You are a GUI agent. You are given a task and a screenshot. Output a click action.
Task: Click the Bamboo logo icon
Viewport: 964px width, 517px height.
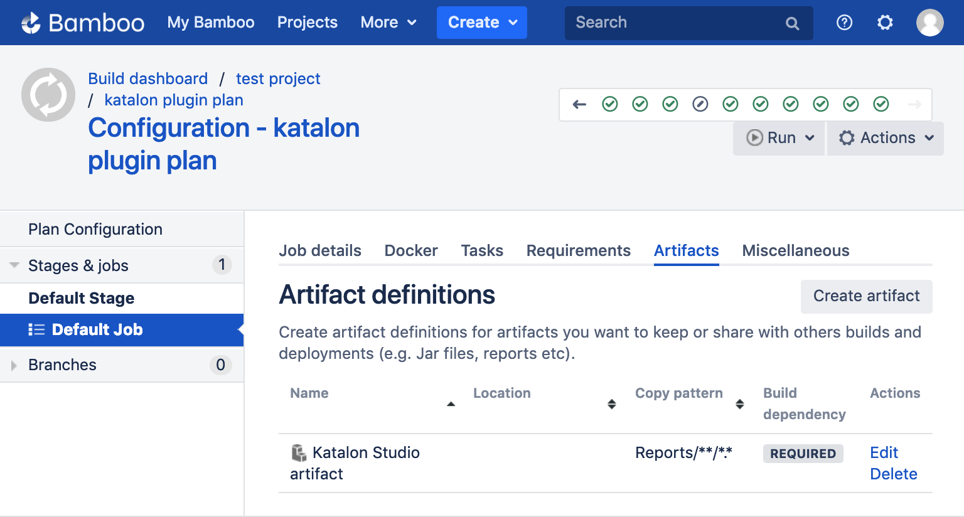(31, 23)
